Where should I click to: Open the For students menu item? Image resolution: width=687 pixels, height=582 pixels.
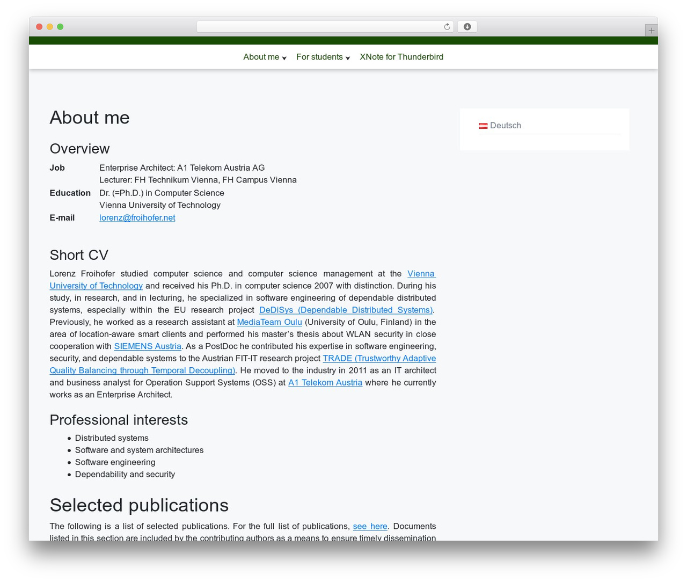tap(319, 57)
